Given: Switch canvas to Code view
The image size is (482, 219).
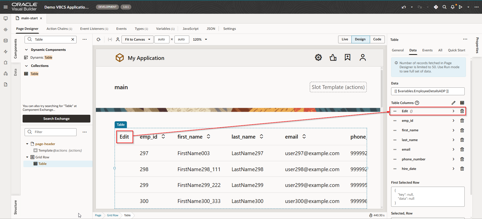Looking at the screenshot, I should click(x=377, y=39).
